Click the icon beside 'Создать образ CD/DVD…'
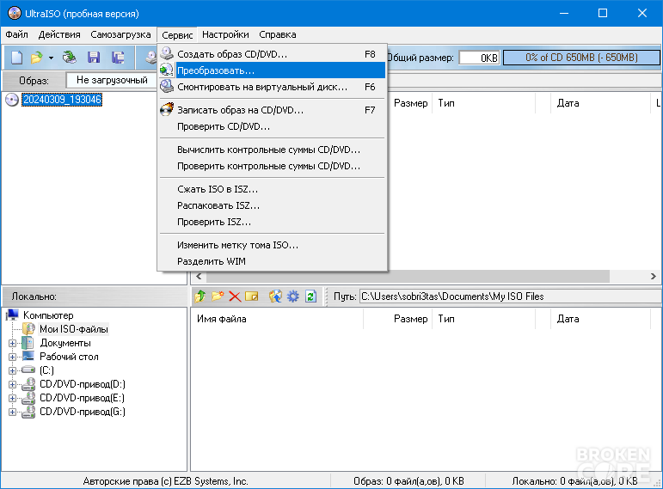This screenshot has height=489, width=663. coord(167,53)
